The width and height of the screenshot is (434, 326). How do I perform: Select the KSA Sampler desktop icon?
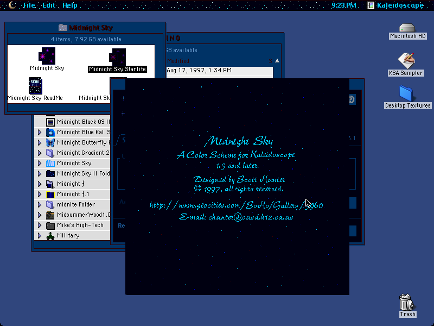[406, 60]
